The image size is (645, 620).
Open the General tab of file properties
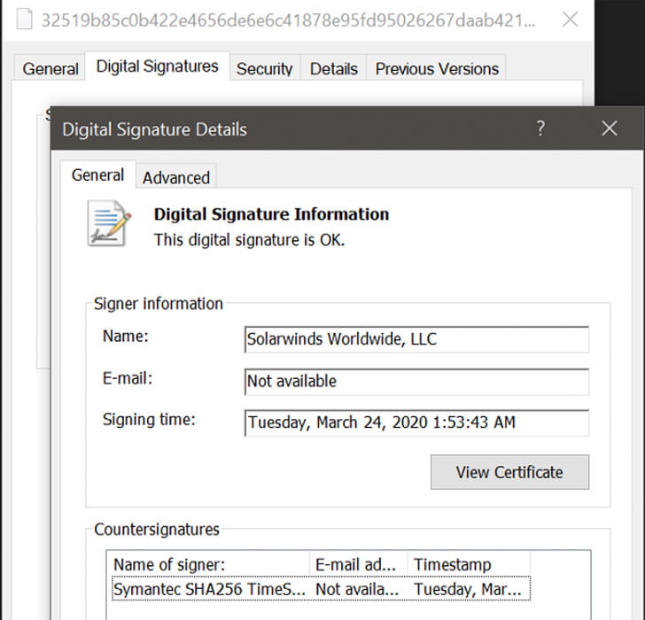[51, 69]
